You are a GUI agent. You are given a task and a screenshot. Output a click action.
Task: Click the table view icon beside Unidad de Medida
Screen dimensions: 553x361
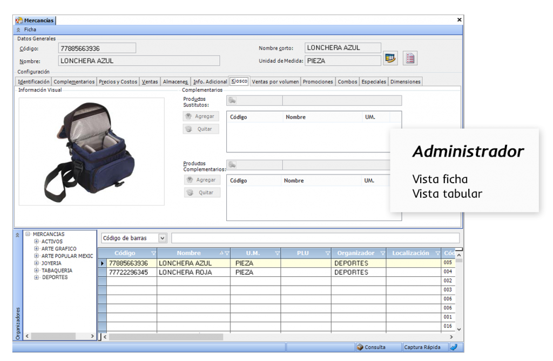[390, 58]
